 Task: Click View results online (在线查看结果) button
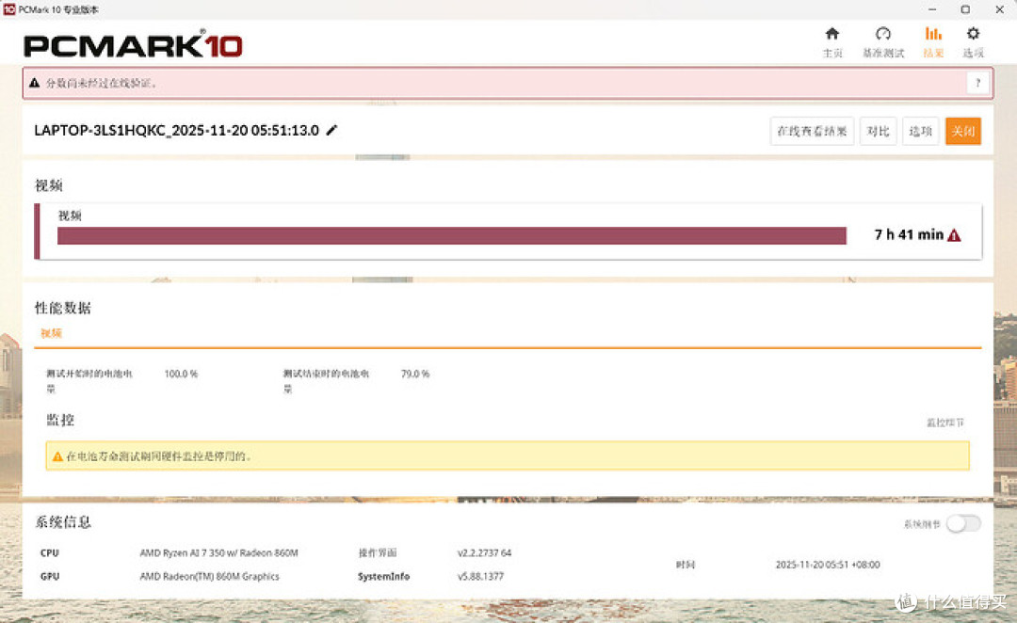click(812, 131)
